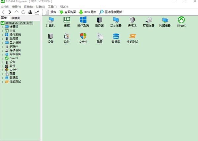Expand the 计算机 tree node
This screenshot has height=141, width=198.
point(3,27)
